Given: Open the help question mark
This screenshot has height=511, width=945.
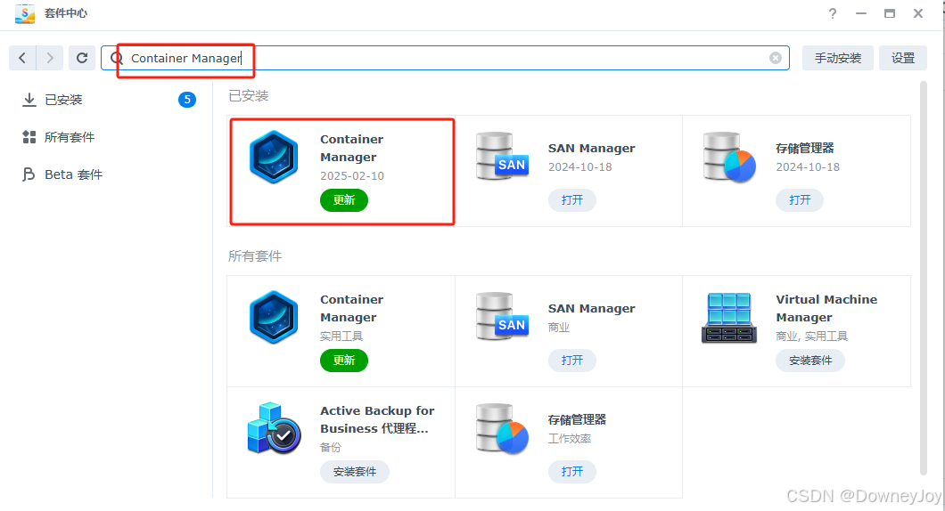Looking at the screenshot, I should (833, 13).
